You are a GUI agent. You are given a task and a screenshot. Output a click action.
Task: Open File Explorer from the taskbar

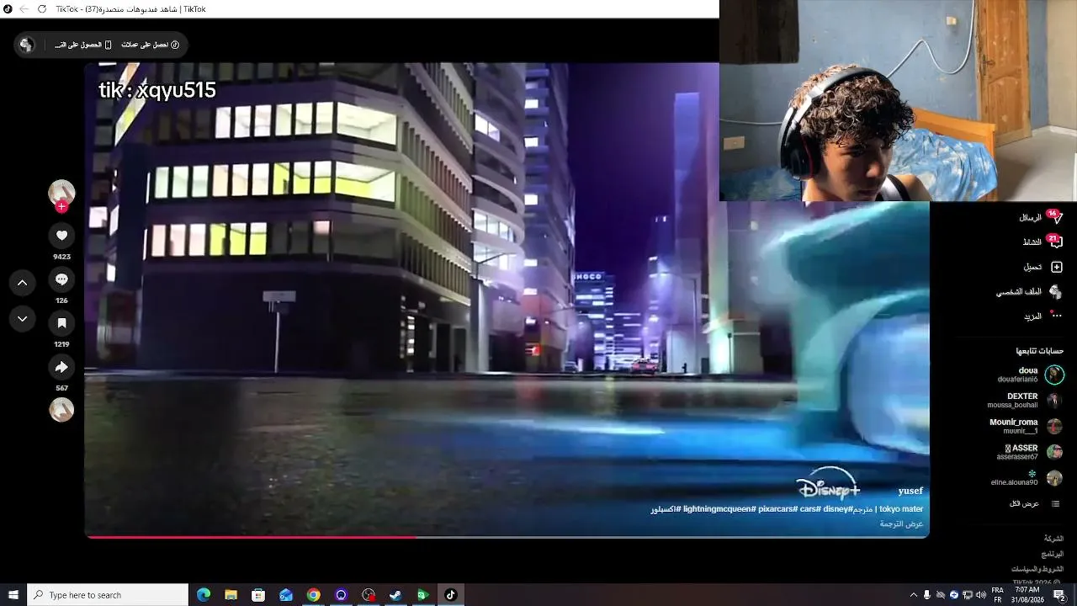tap(231, 595)
